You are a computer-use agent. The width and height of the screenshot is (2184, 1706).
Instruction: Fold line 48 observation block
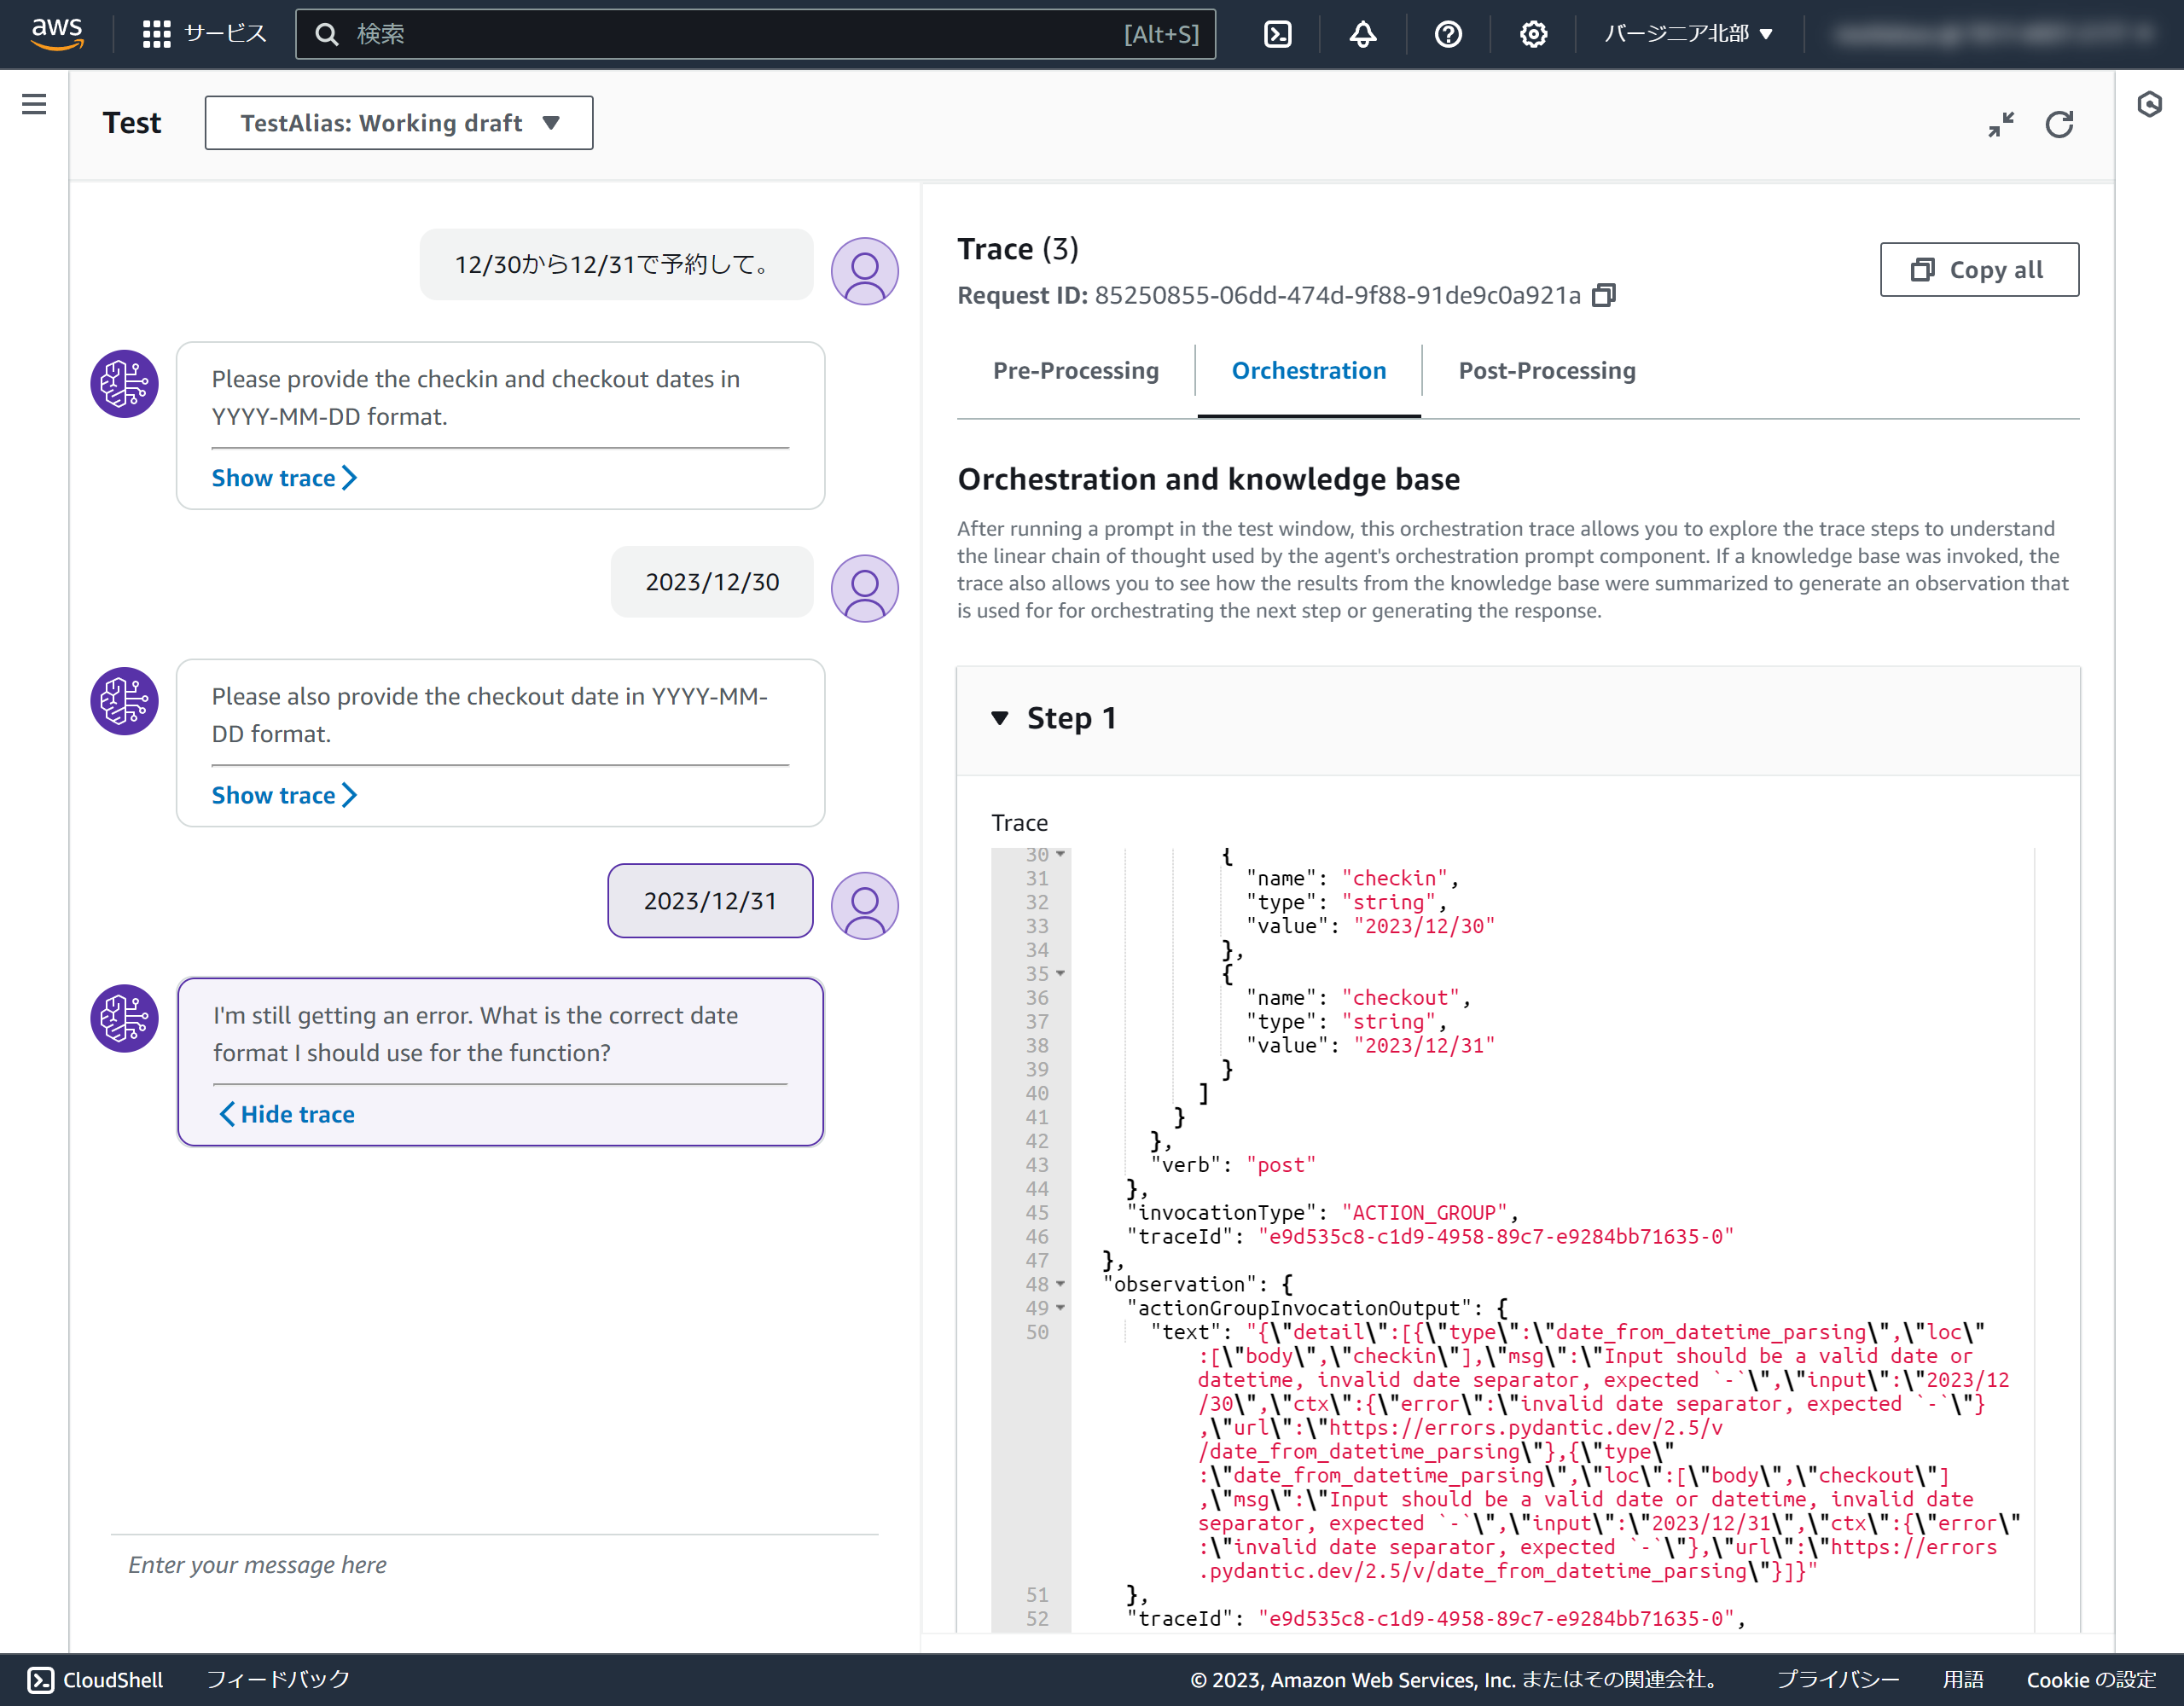tap(1060, 1284)
